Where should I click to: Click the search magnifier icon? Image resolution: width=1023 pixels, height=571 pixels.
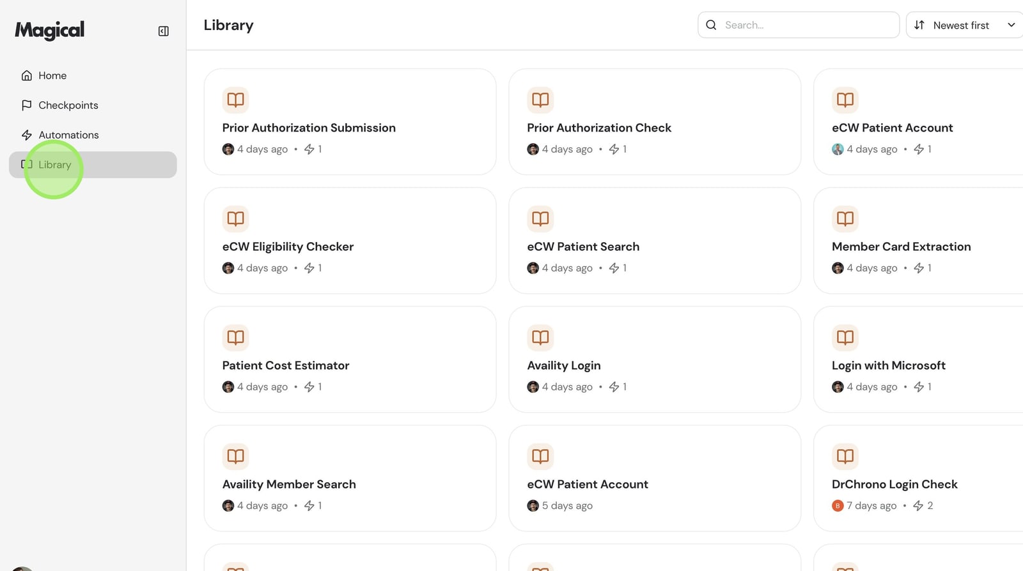click(x=711, y=25)
